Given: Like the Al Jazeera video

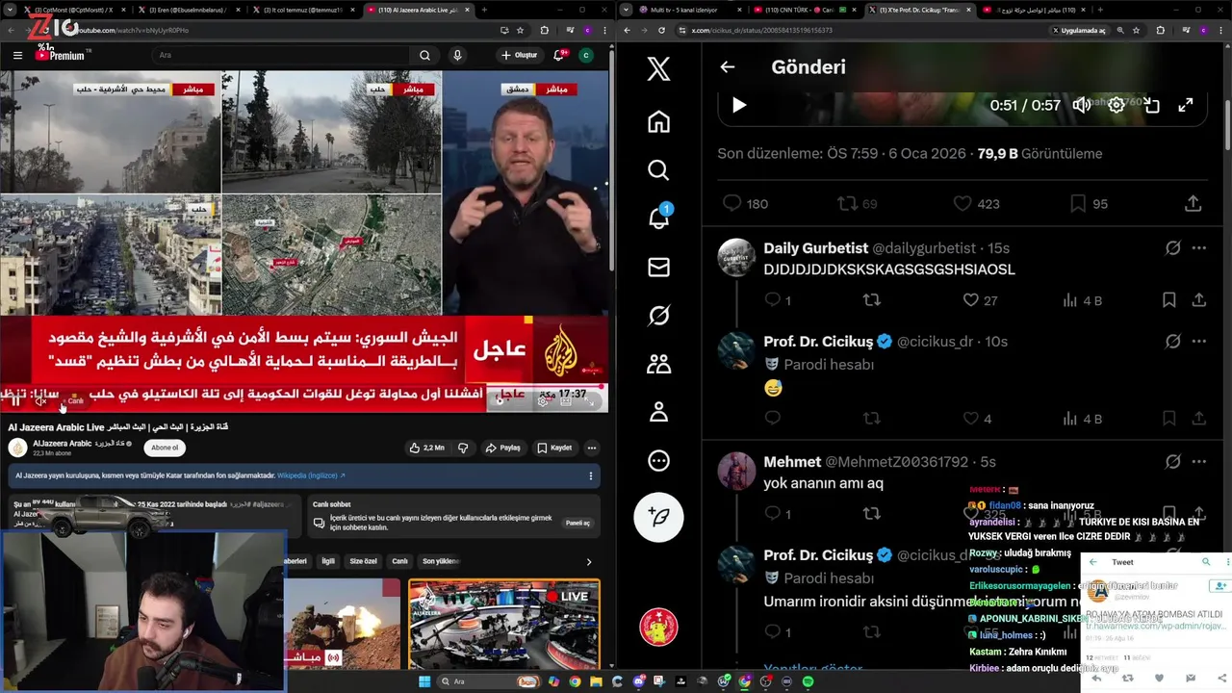Looking at the screenshot, I should pyautogui.click(x=426, y=448).
